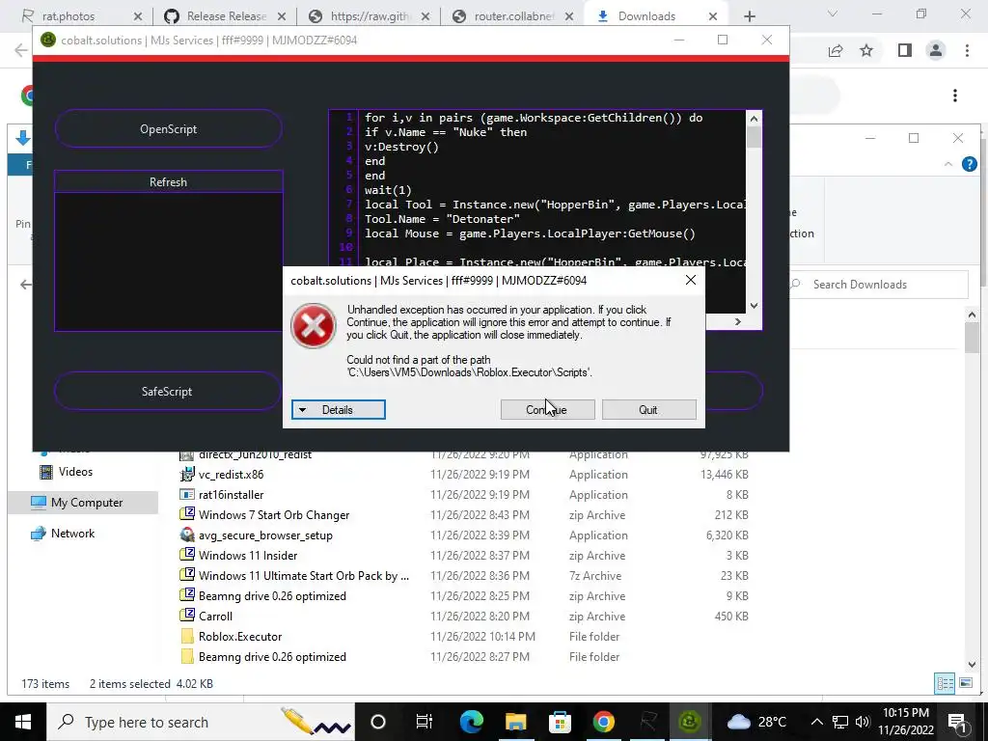This screenshot has height=741, width=988.
Task: Open Microsoft Store from taskbar
Action: pyautogui.click(x=560, y=722)
